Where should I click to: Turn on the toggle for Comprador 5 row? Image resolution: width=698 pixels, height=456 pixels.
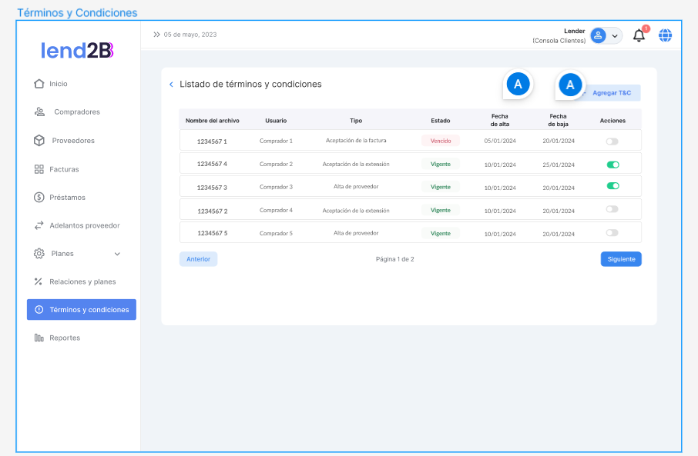(x=612, y=233)
